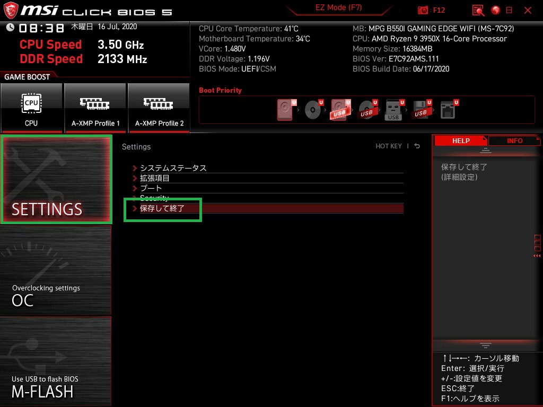Toggle CPU Game Boost button
Viewport: 543px width, 407px height.
tap(31, 108)
